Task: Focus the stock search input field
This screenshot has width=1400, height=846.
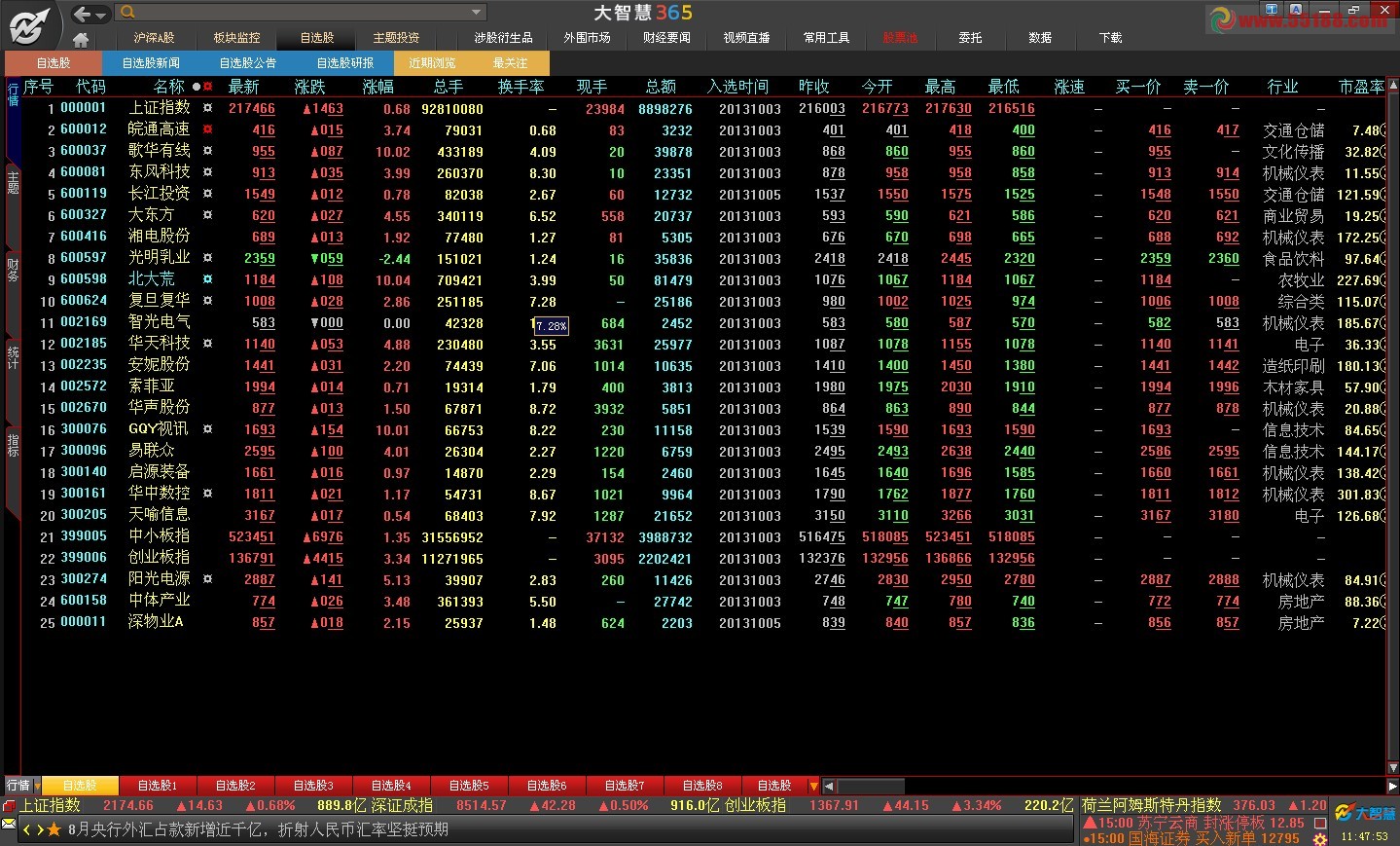Action: (302, 13)
